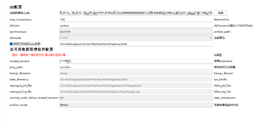Click the hamgr_dbname label
Viewport: 253px width, 129px height.
[20, 73]
